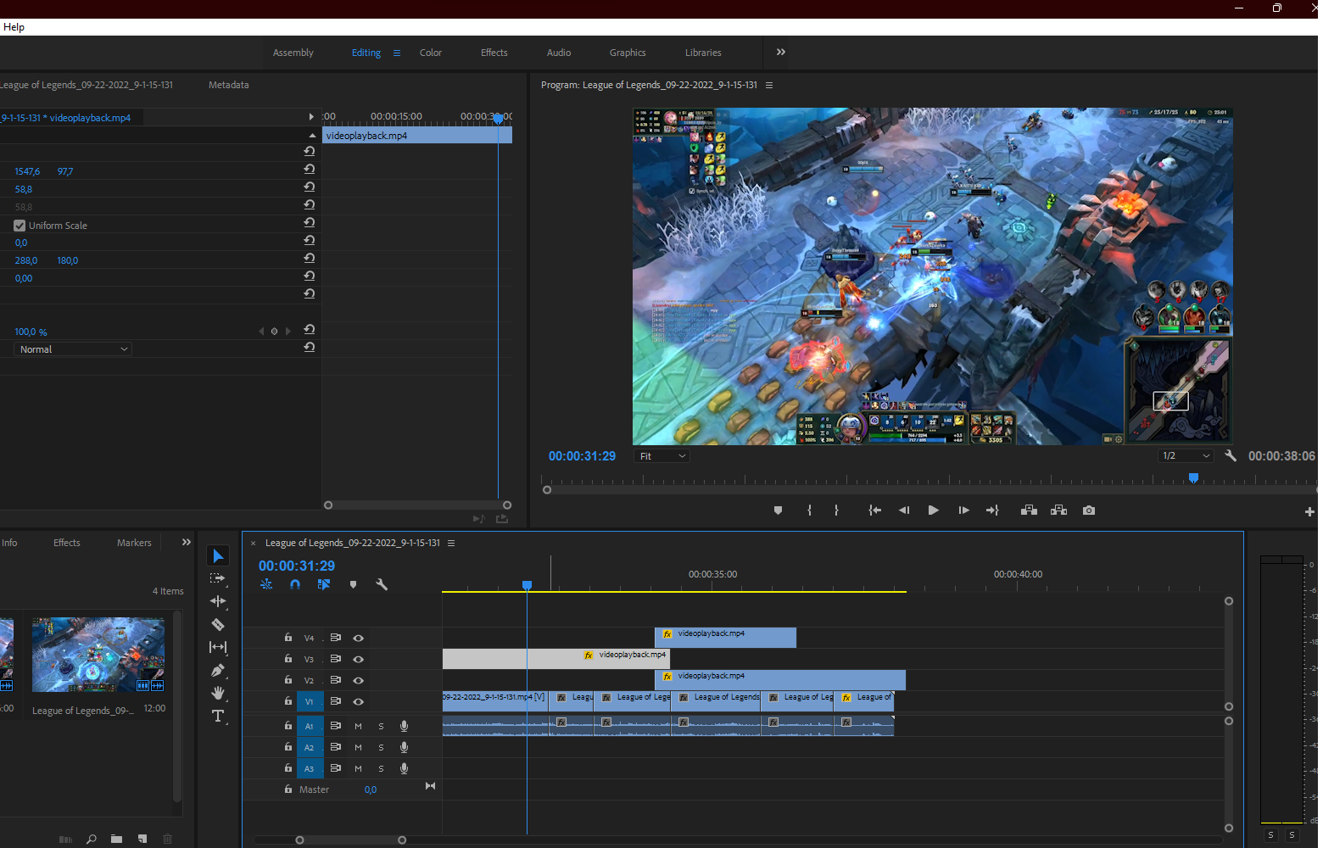The height and width of the screenshot is (848, 1323).
Task: Click Mark In button in Program Monitor
Action: coord(809,510)
